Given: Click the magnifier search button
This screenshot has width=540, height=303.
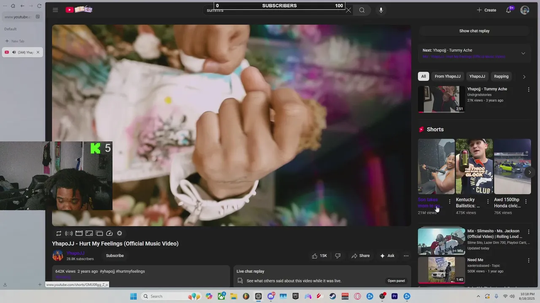Looking at the screenshot, I should pos(362,10).
